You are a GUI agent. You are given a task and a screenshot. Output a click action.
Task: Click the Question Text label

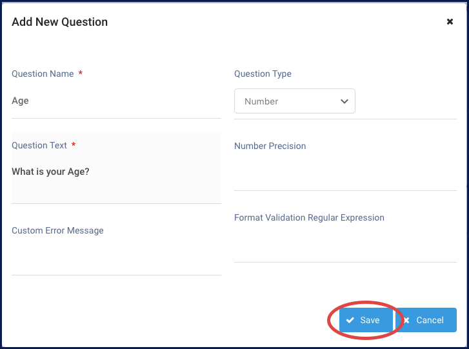[x=39, y=145]
